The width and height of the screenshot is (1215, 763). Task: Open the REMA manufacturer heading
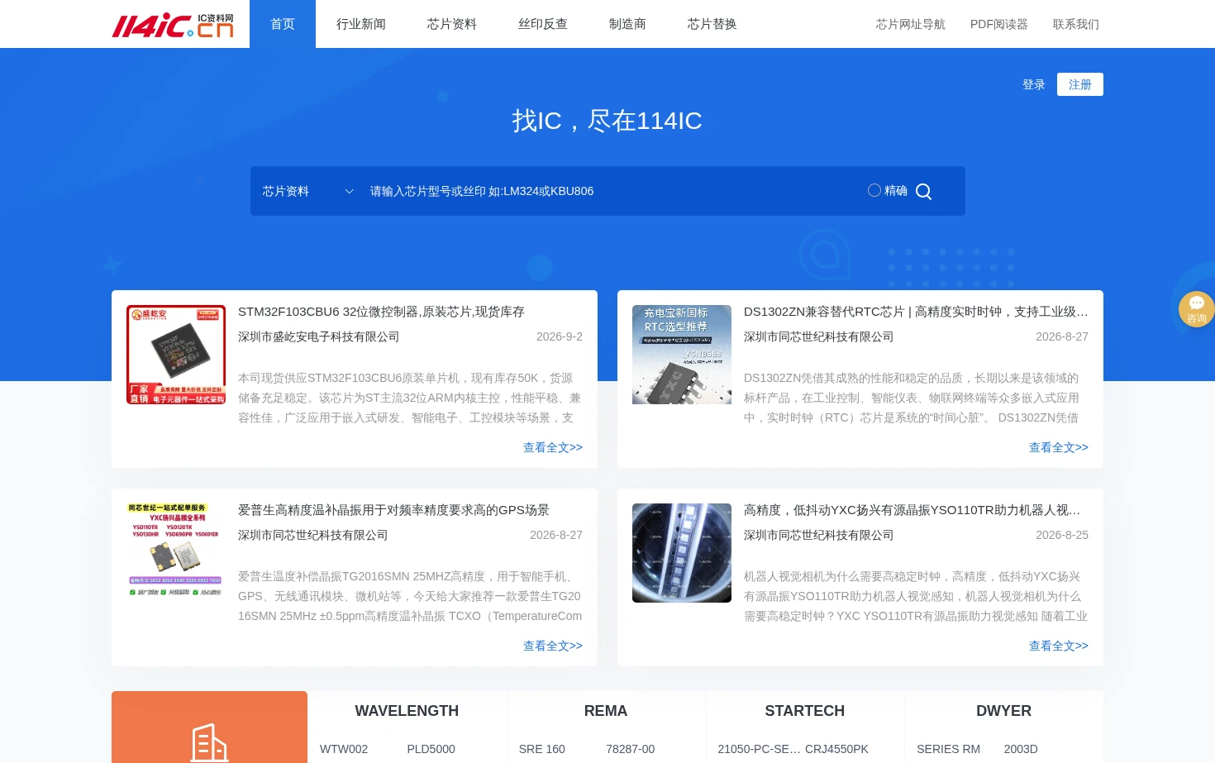tap(606, 711)
